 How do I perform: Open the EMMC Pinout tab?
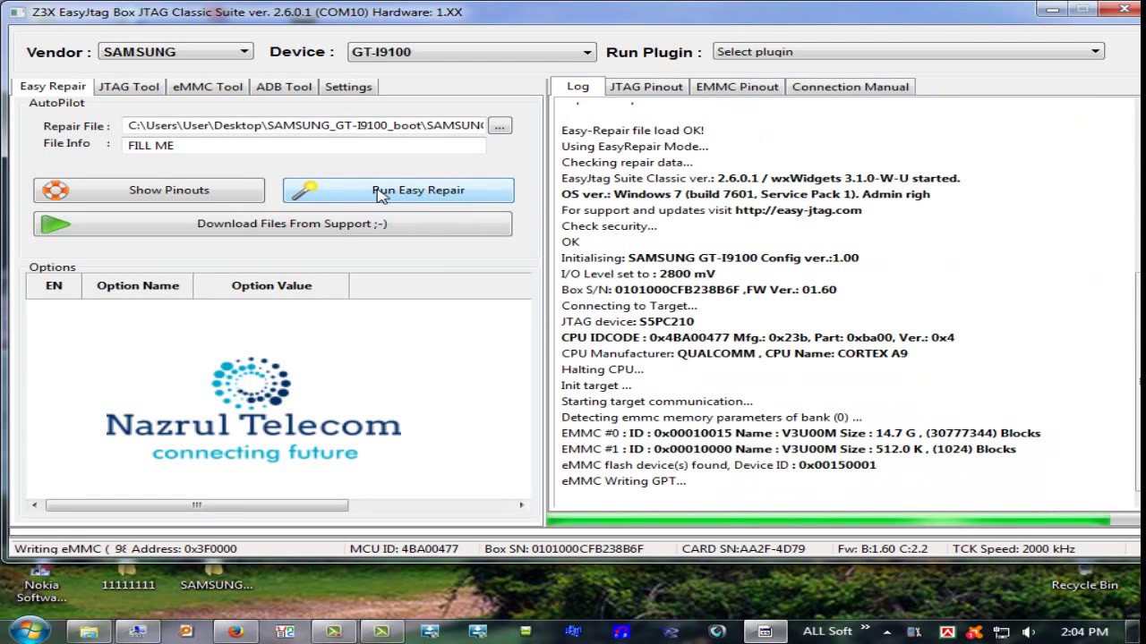pos(737,87)
